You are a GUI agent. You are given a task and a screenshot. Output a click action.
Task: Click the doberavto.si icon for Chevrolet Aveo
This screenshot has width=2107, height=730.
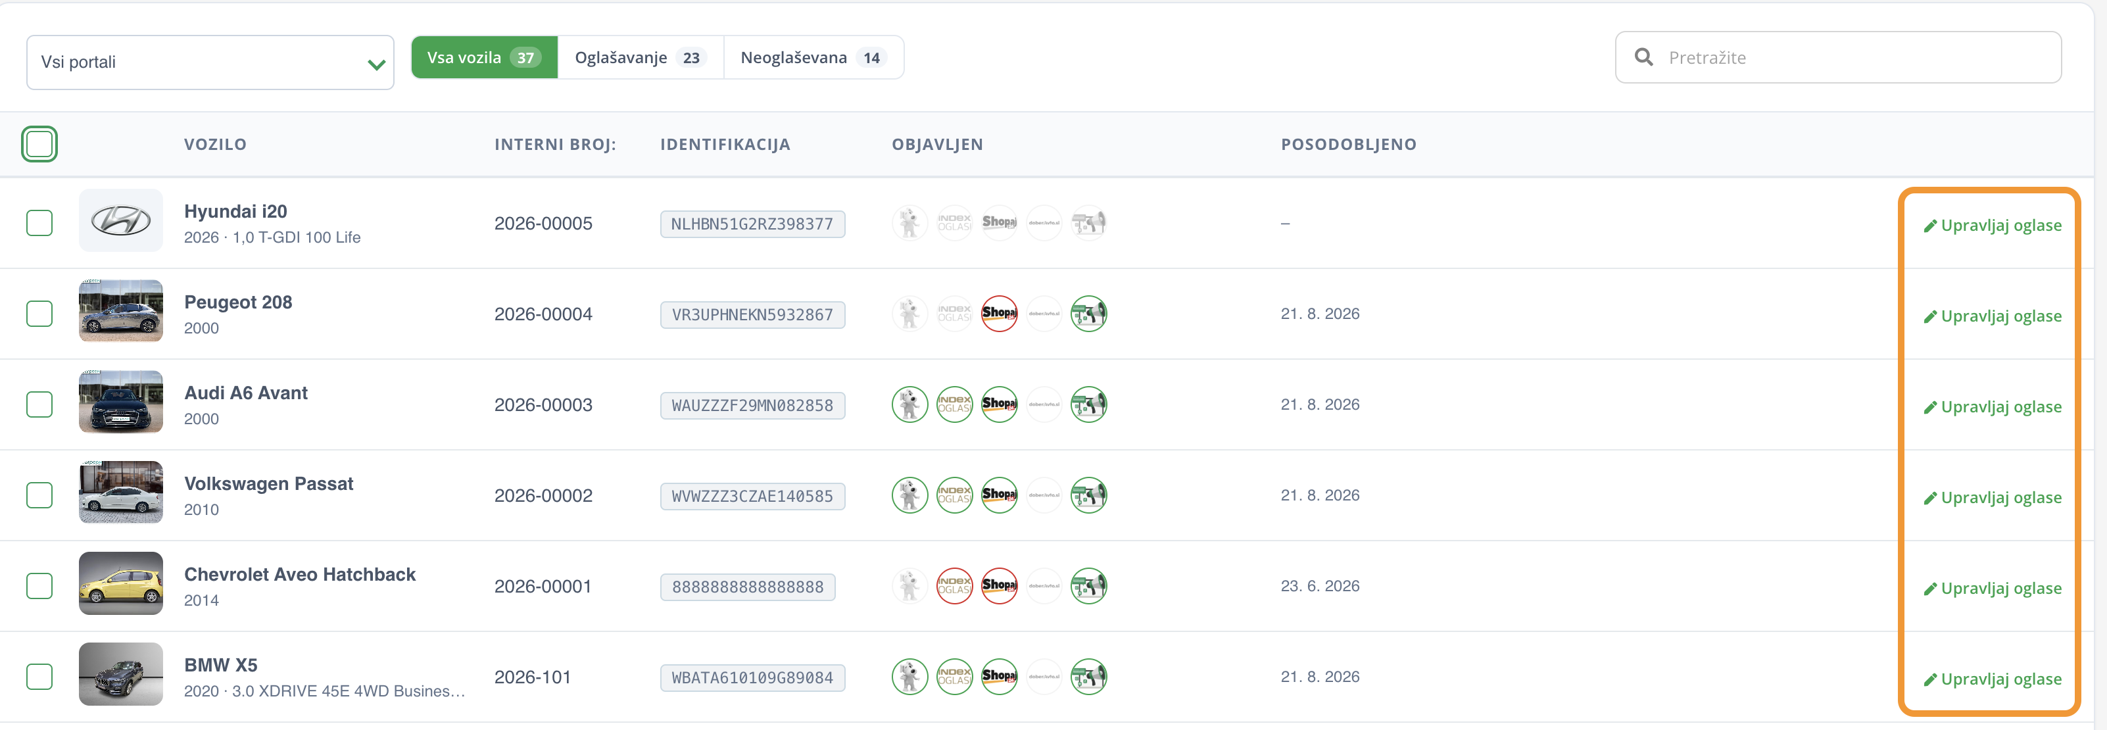pyautogui.click(x=1044, y=586)
